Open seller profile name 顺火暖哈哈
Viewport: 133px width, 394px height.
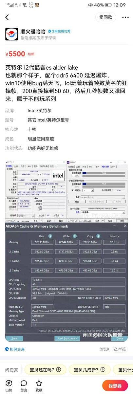point(33,31)
